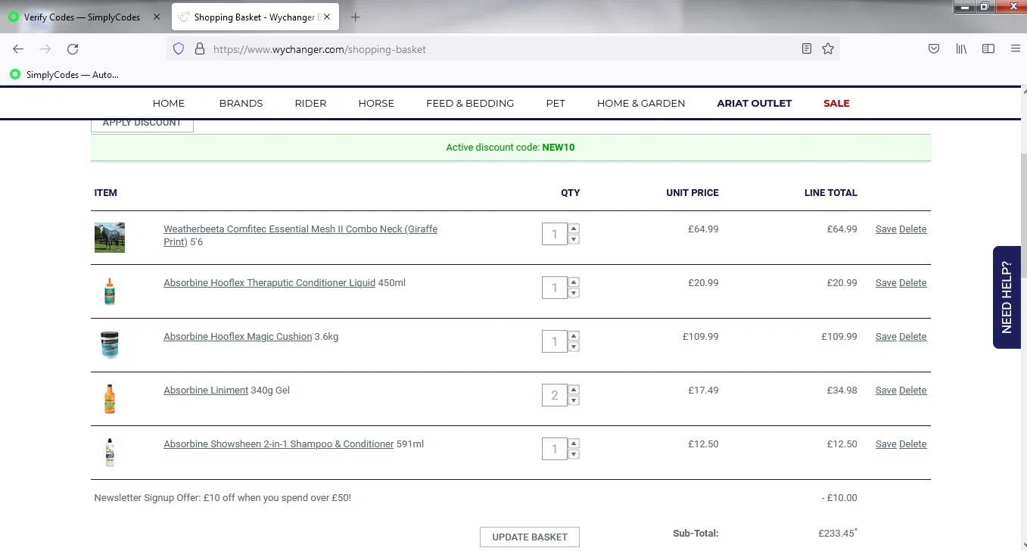Click the Absorbine Liniment product thumbnail

110,399
